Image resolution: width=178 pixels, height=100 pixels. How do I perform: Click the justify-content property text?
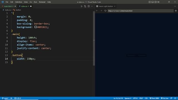(x=28, y=48)
